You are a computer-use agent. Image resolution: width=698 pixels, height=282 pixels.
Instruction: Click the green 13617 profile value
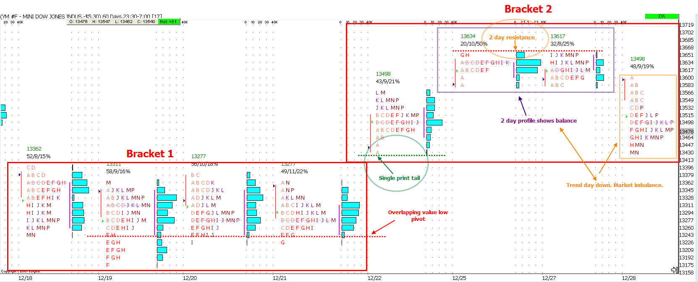558,36
